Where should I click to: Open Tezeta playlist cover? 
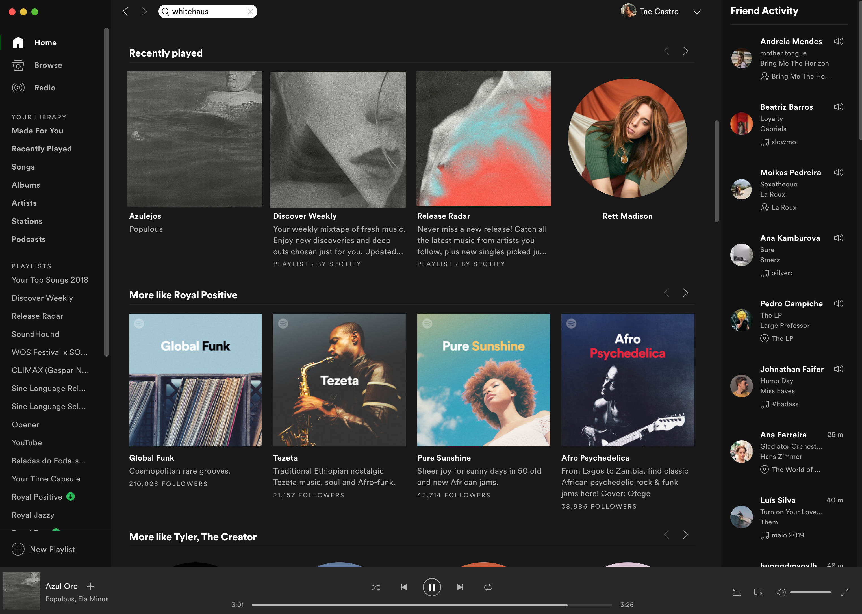point(340,380)
